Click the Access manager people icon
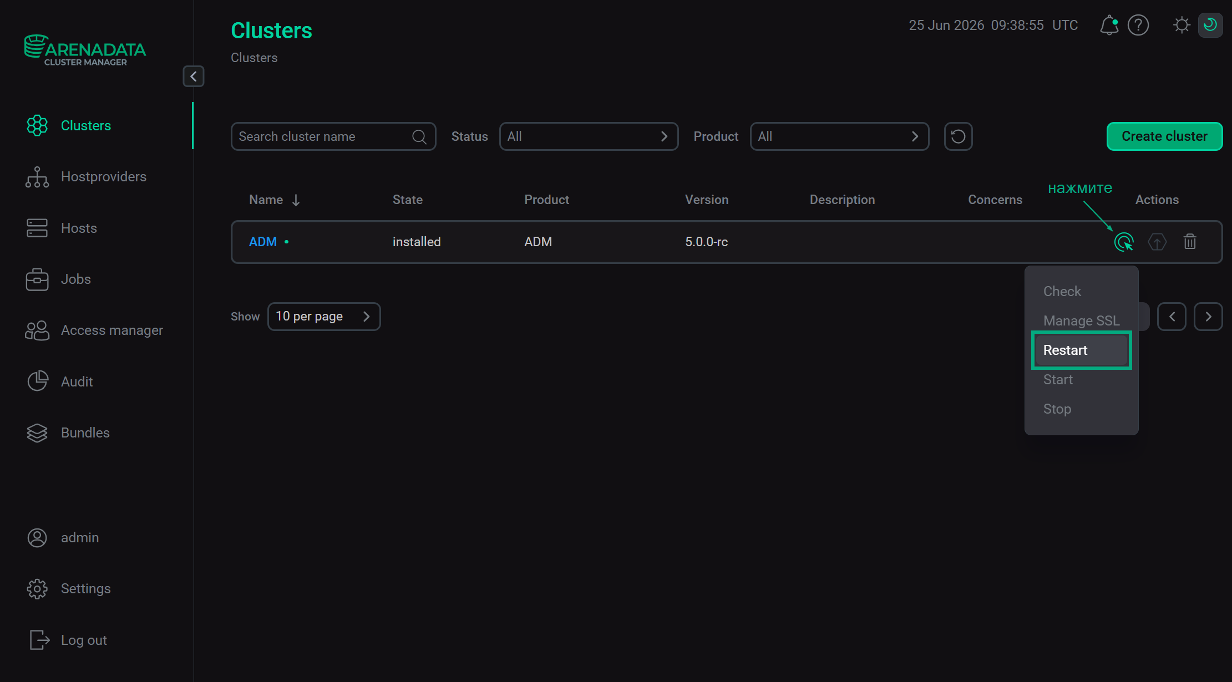Viewport: 1232px width, 682px height. pyautogui.click(x=37, y=330)
